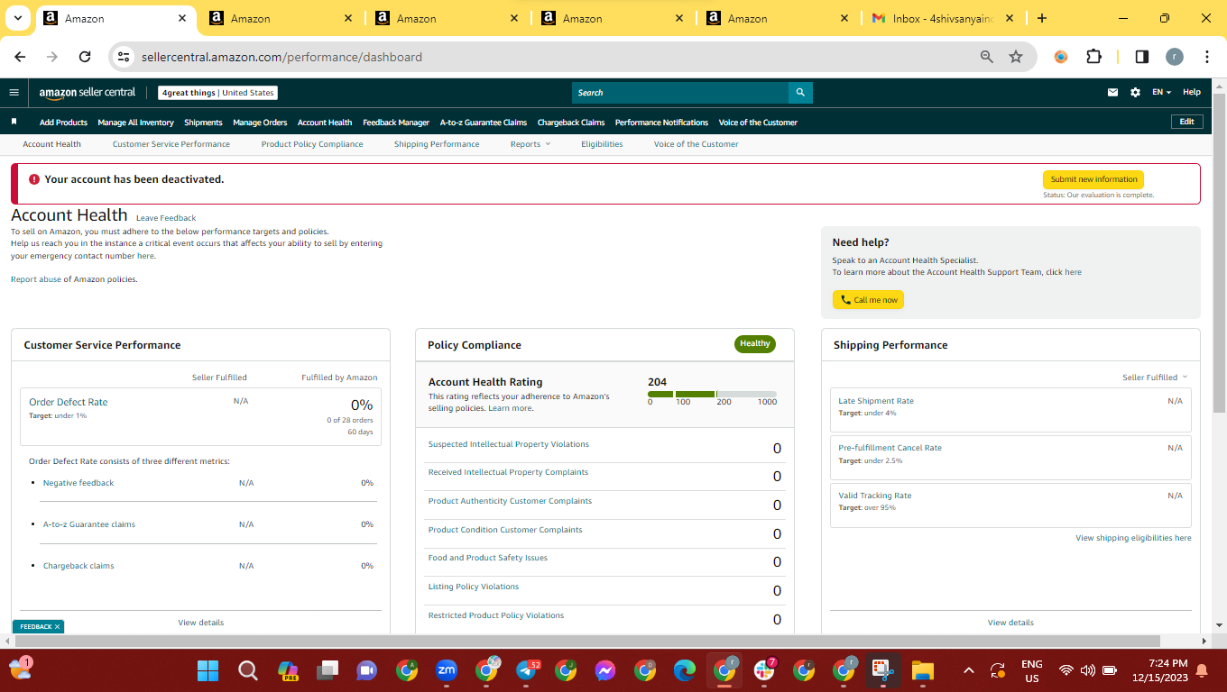Screen dimensions: 1227x692
Task: Open the Leave Feedback link
Action: pyautogui.click(x=166, y=218)
